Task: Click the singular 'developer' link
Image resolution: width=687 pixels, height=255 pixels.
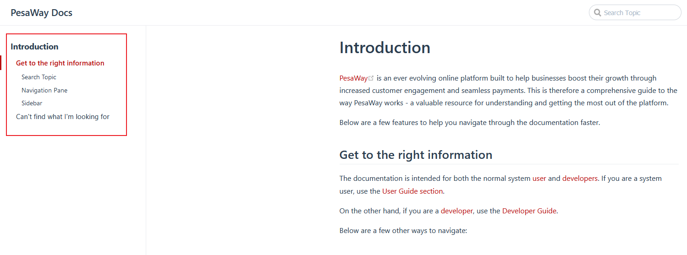Action: point(456,211)
